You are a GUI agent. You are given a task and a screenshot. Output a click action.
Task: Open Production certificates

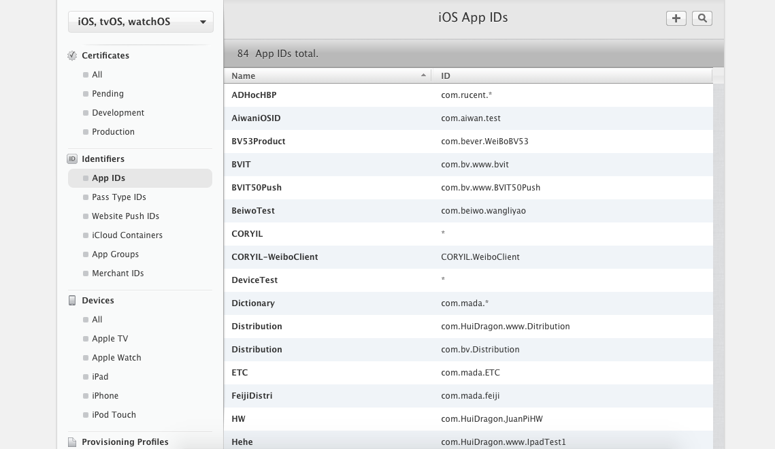click(x=113, y=132)
